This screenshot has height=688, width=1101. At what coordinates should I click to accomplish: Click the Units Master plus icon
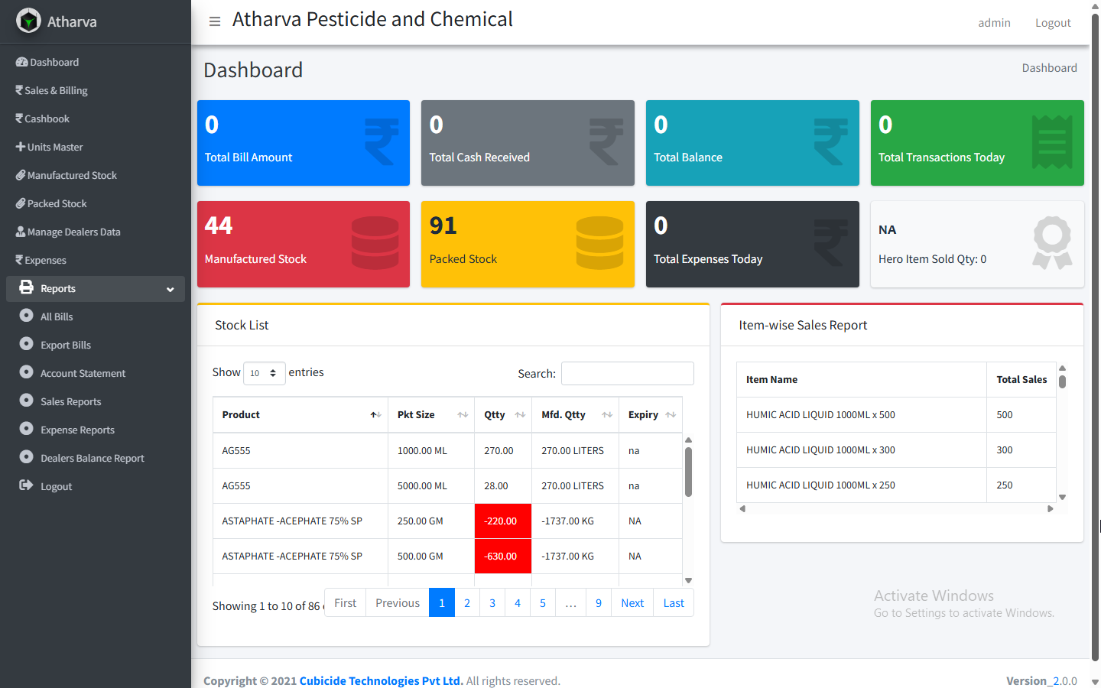coord(21,147)
